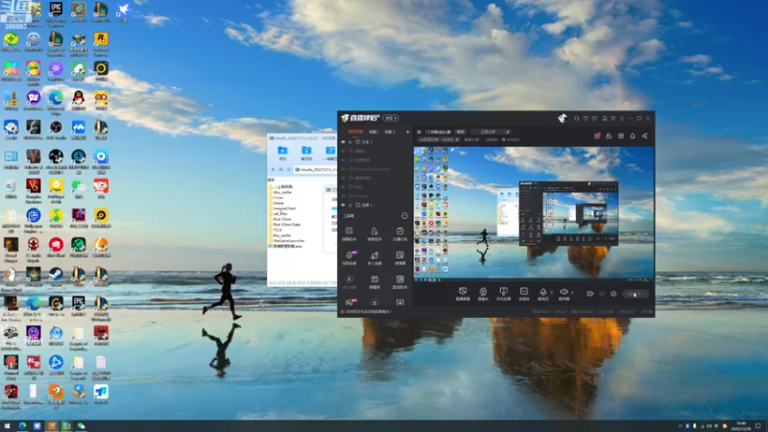Open the taskbar clock and date
Image resolution: width=768 pixels, height=432 pixels.
pyautogui.click(x=740, y=426)
